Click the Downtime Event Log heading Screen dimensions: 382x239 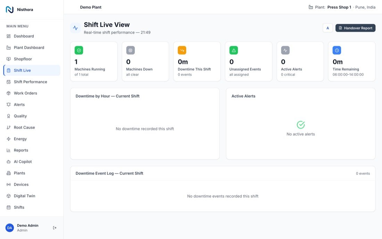(x=109, y=173)
